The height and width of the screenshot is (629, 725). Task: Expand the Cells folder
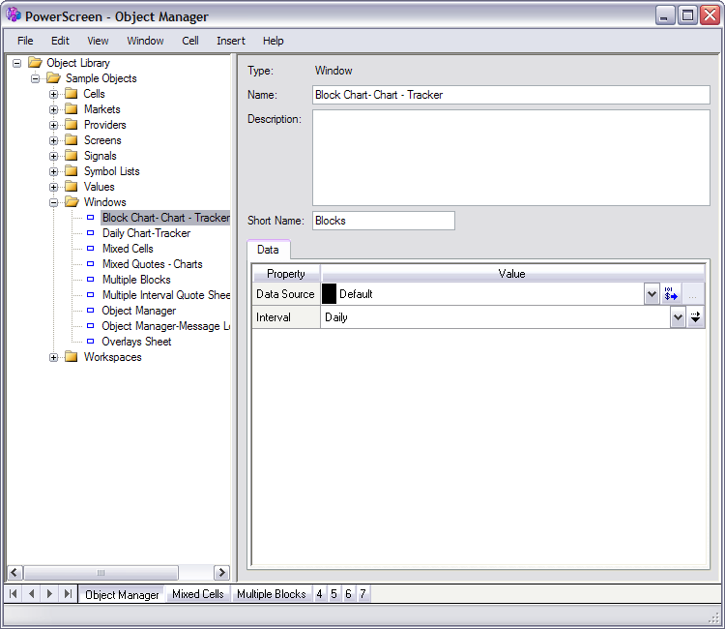(x=54, y=94)
